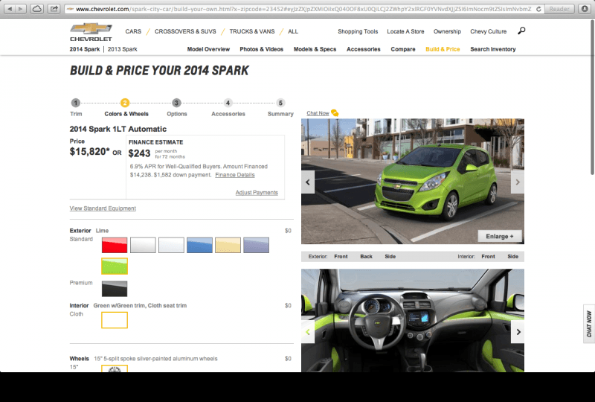Choose the white exterior color swatch
This screenshot has width=595, height=402.
click(171, 245)
